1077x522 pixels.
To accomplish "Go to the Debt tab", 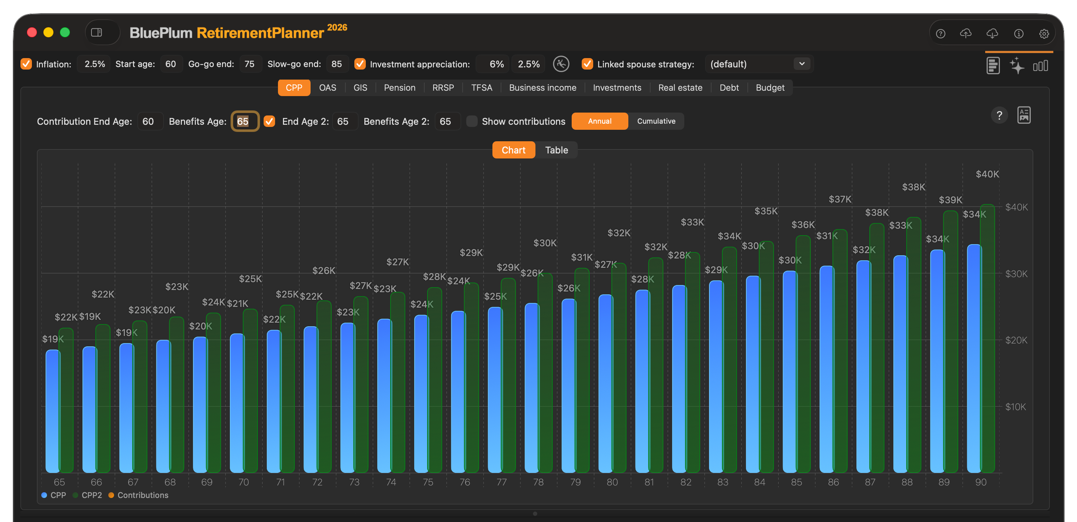I will [x=729, y=88].
